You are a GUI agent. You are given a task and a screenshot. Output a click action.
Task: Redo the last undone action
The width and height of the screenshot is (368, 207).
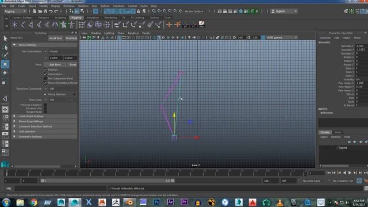coord(56,11)
